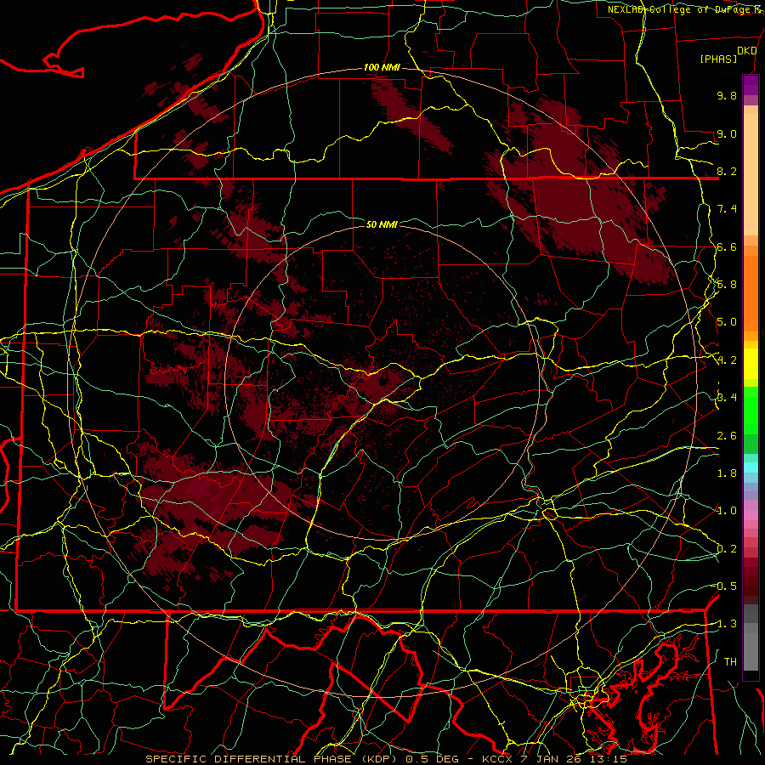Click the KCCX 7 JAN 26 13:15 timestamp

click(x=554, y=759)
